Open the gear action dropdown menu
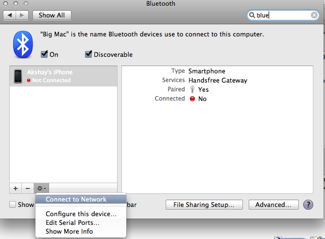 pyautogui.click(x=41, y=188)
